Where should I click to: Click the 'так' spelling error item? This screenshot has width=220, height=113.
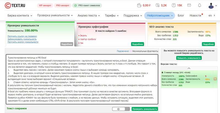coord(81,43)
